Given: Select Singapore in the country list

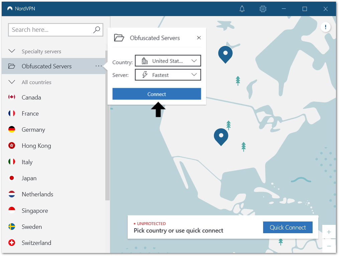Looking at the screenshot, I should pyautogui.click(x=53, y=210).
